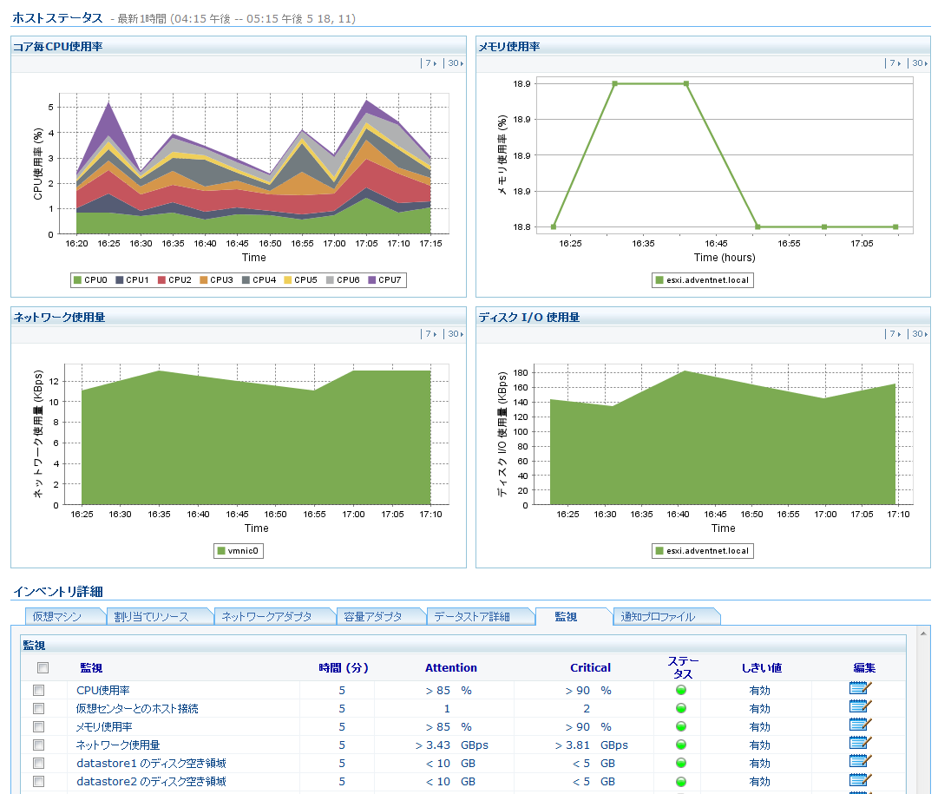This screenshot has width=951, height=794.
Task: Open the datastore1 のディスク空き領域 monitor link
Action: click(x=151, y=763)
